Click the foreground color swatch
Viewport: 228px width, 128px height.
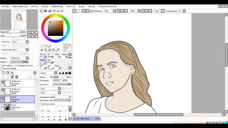tap(66, 47)
